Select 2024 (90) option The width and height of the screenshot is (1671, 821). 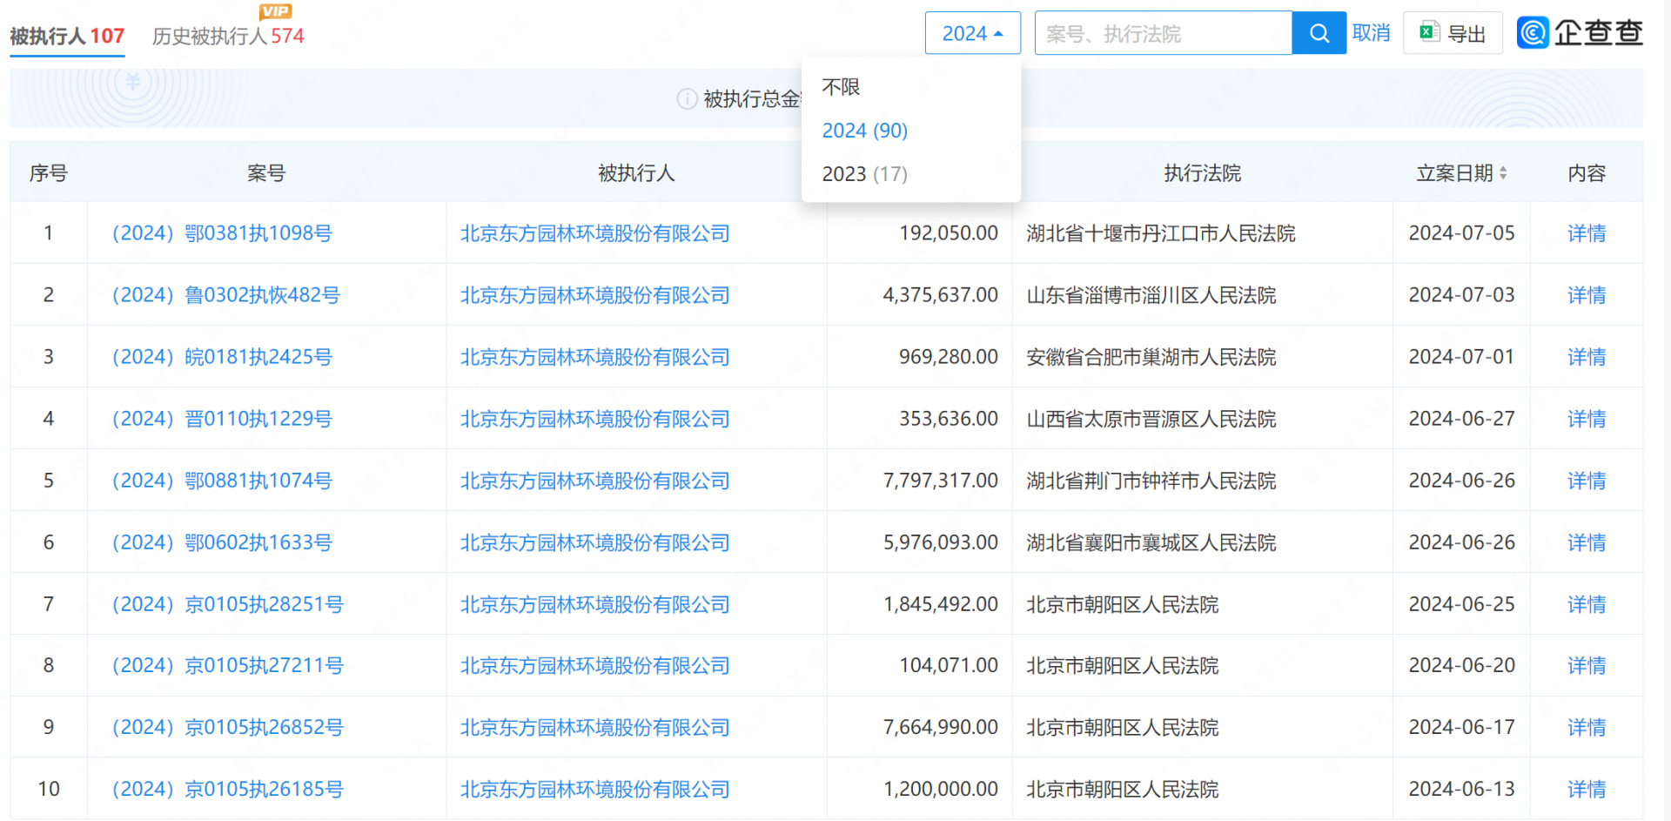[x=865, y=131]
